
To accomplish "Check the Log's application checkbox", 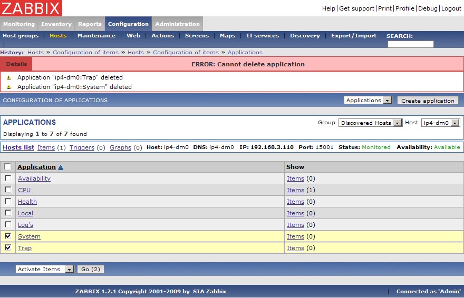I will coord(8,224).
